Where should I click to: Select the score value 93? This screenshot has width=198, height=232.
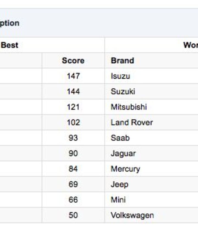point(73,138)
